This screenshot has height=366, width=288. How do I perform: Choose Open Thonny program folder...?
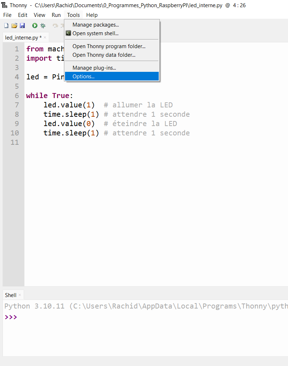(x=109, y=46)
